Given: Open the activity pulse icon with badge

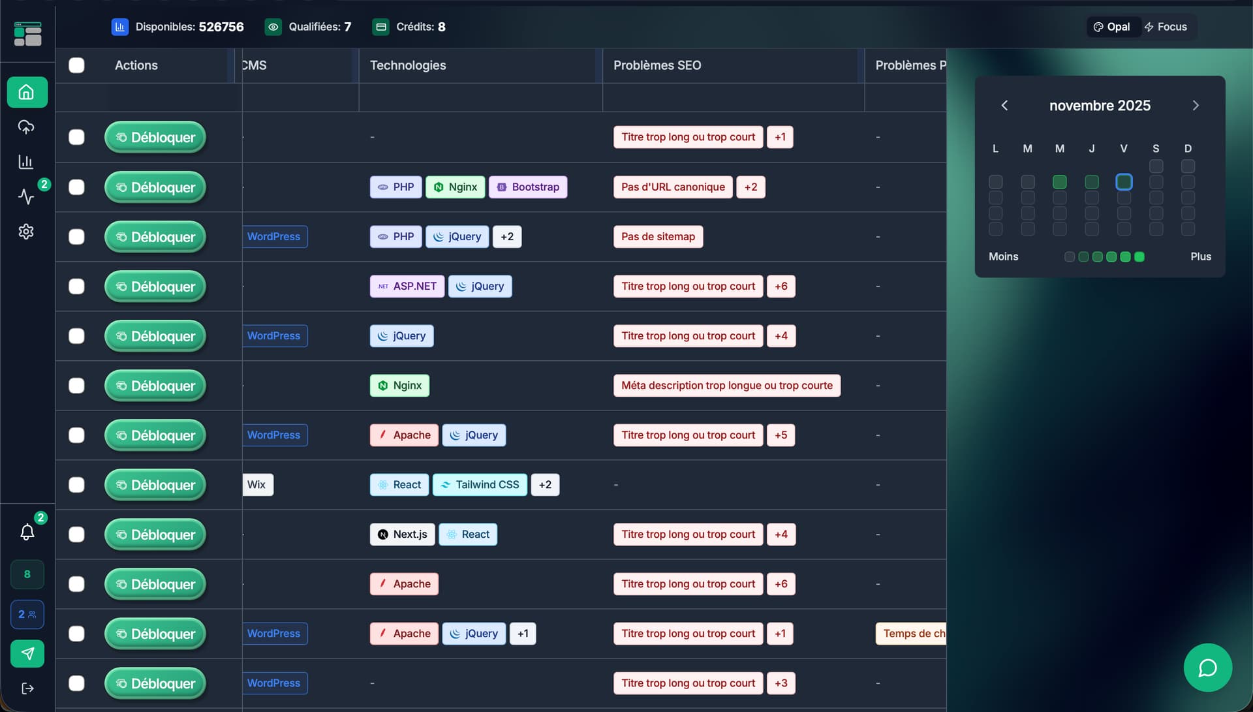Looking at the screenshot, I should [26, 196].
